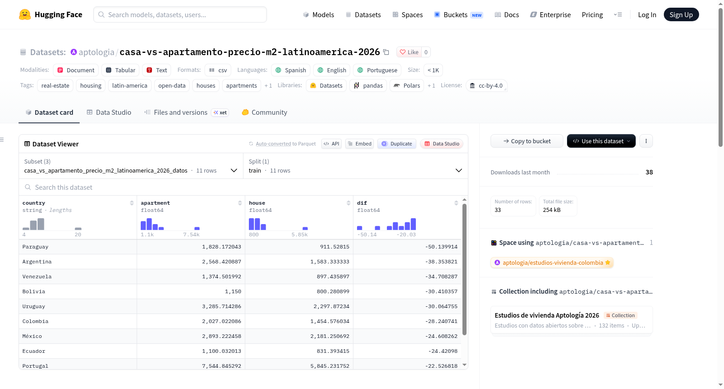724x389 pixels.
Task: Switch to the Data Studio tab
Action: click(109, 112)
